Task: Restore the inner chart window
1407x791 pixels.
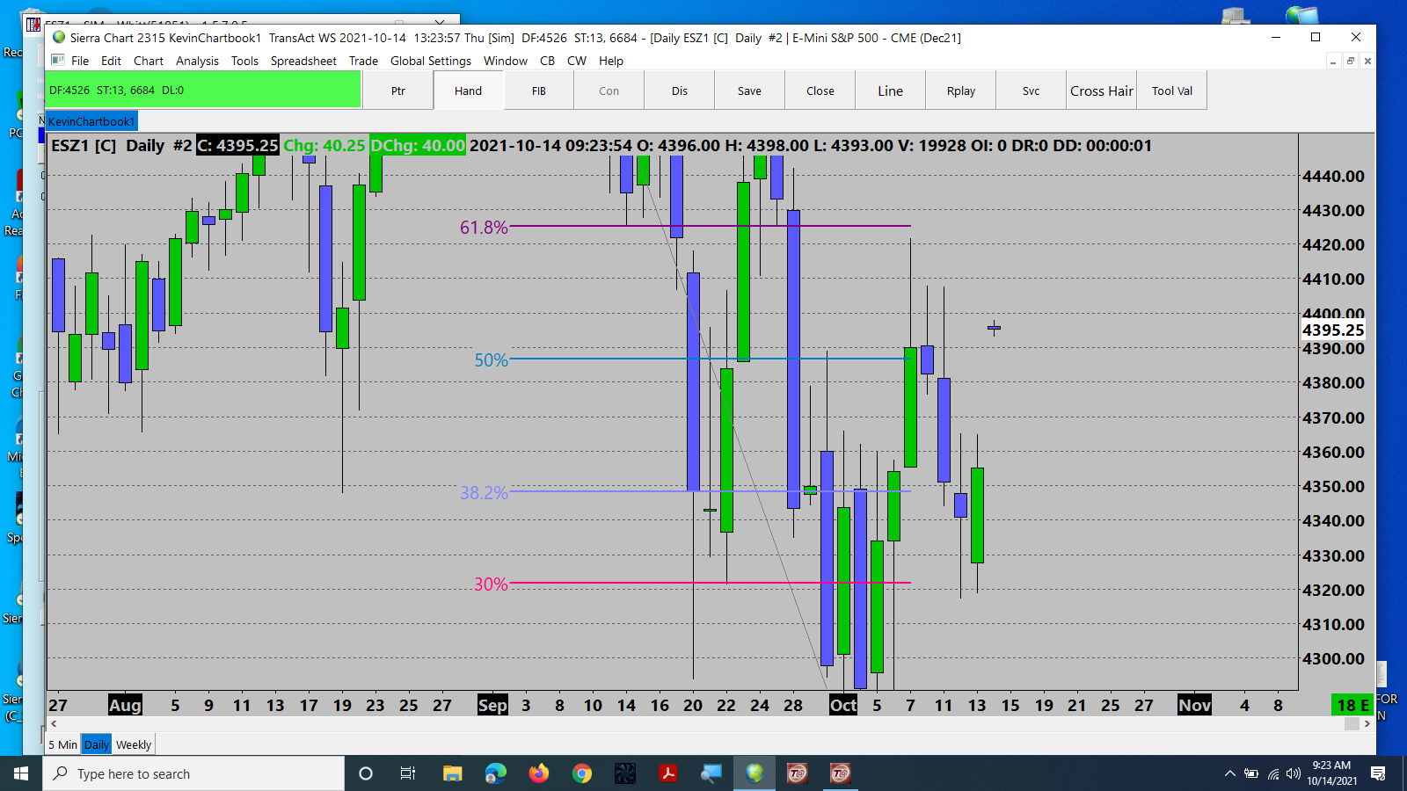Action: 1351,61
